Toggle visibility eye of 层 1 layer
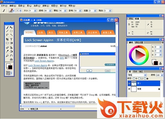 tap(129, 83)
